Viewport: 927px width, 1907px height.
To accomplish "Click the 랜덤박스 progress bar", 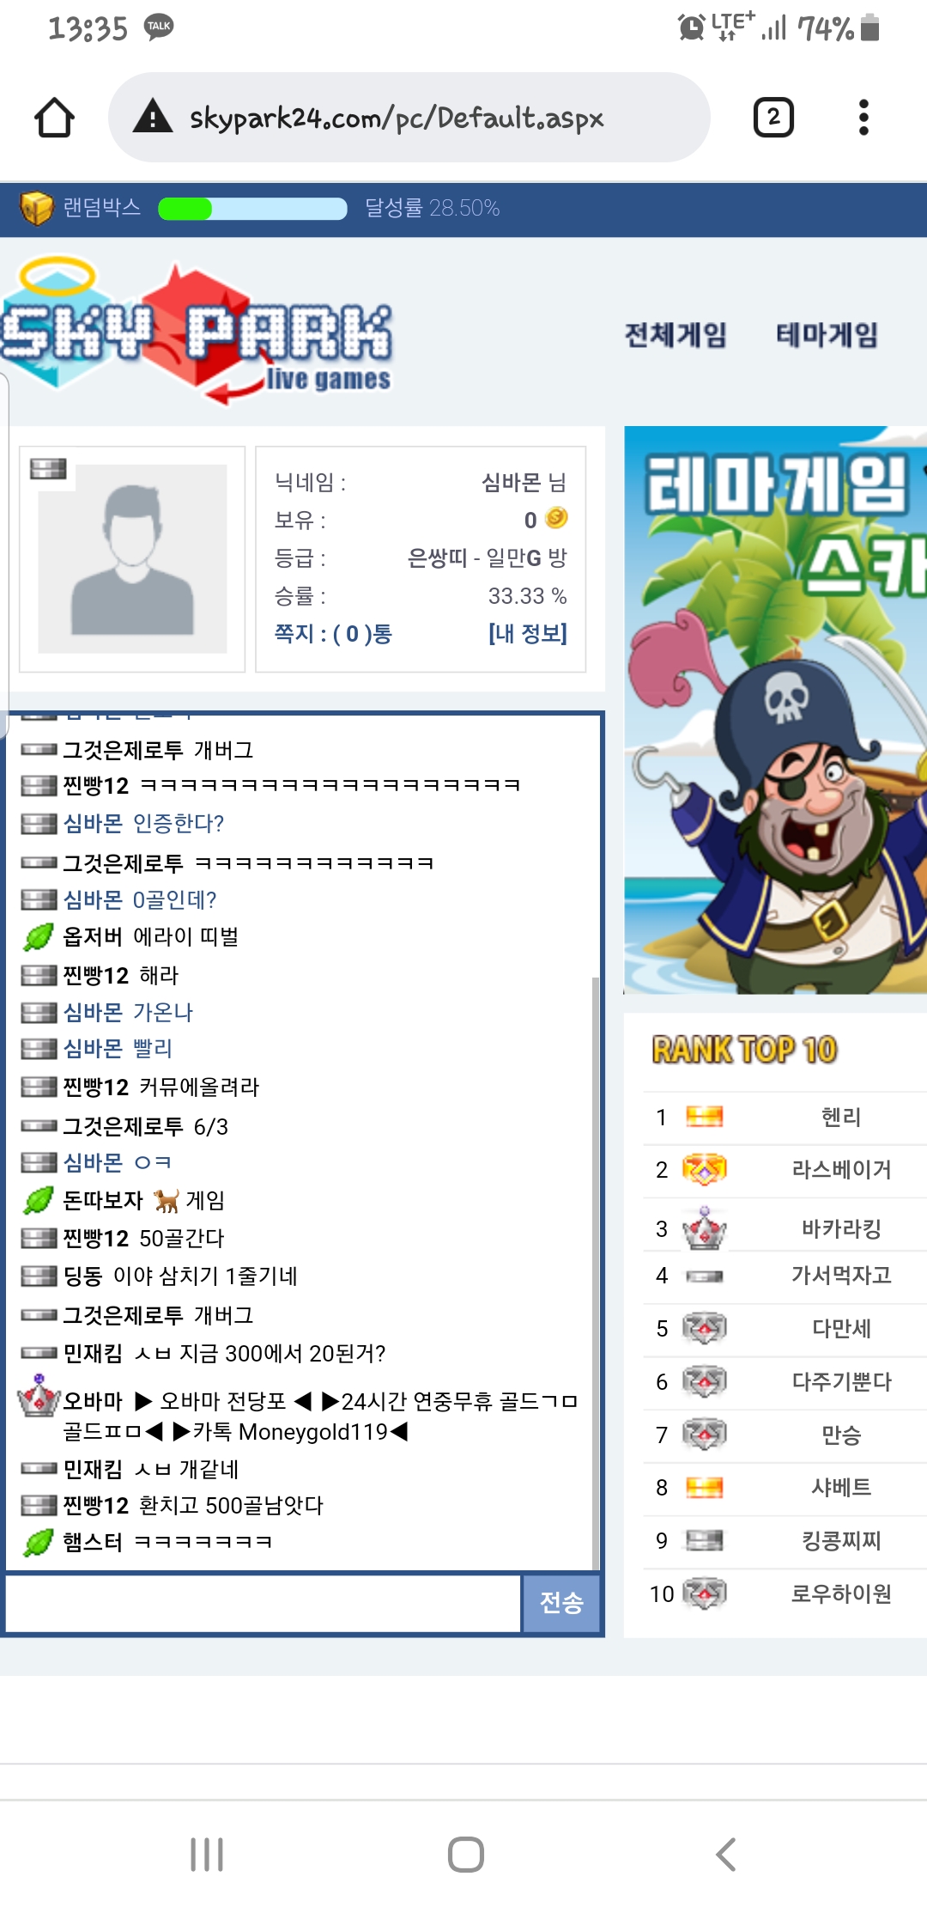I will 252,209.
